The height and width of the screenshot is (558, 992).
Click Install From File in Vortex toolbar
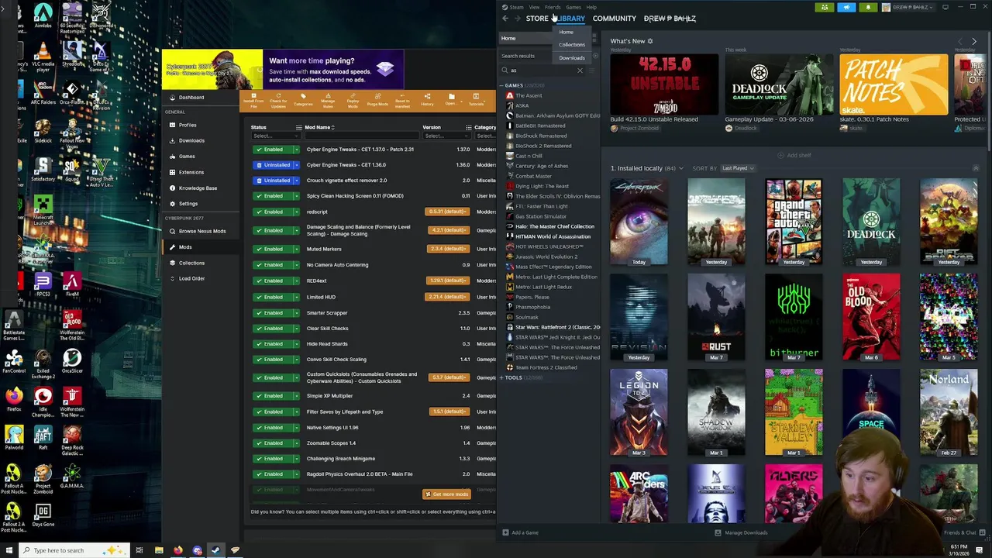click(253, 100)
